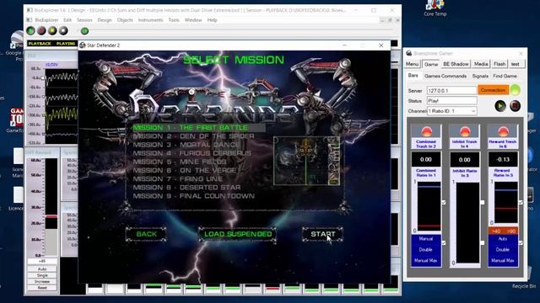Select Mission 9 - Final Countdown
Image resolution: width=540 pixels, height=303 pixels.
tap(194, 196)
